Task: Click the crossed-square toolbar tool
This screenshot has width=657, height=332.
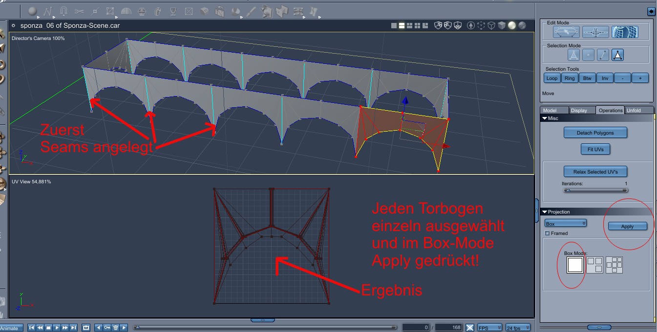Action: click(x=189, y=11)
